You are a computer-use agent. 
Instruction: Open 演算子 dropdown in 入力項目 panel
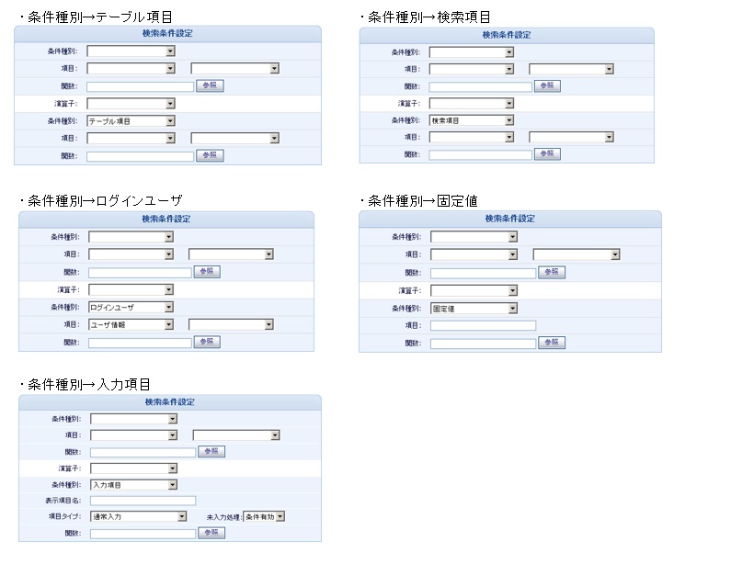coord(134,468)
